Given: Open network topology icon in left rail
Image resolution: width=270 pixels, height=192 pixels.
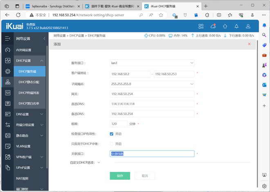Looking at the screenshot, I should click(x=7, y=82).
